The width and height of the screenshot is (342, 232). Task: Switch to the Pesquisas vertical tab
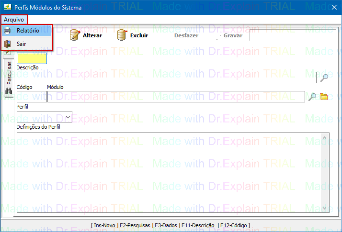[9, 72]
